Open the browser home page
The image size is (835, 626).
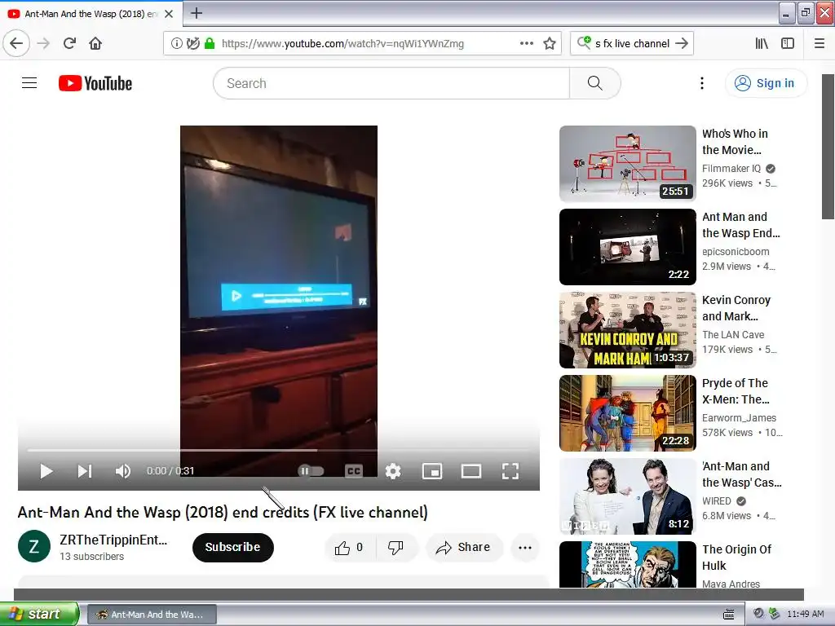[95, 43]
